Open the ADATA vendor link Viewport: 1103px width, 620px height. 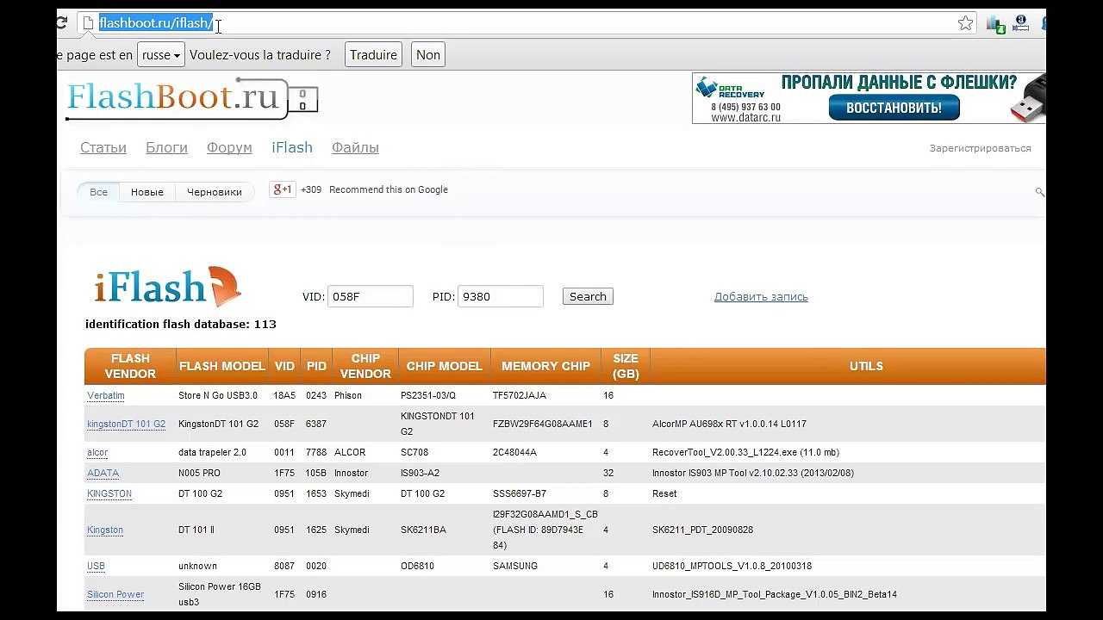click(x=103, y=473)
